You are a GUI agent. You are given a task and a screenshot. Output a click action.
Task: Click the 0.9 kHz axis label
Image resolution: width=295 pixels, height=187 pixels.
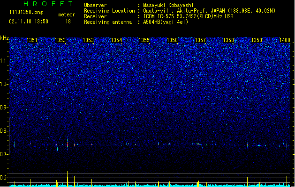[x=4, y=108]
